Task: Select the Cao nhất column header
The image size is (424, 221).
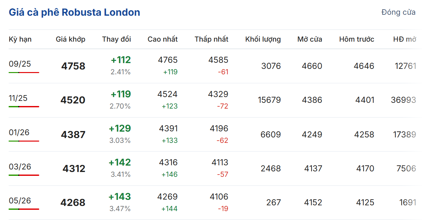Action: click(x=163, y=39)
